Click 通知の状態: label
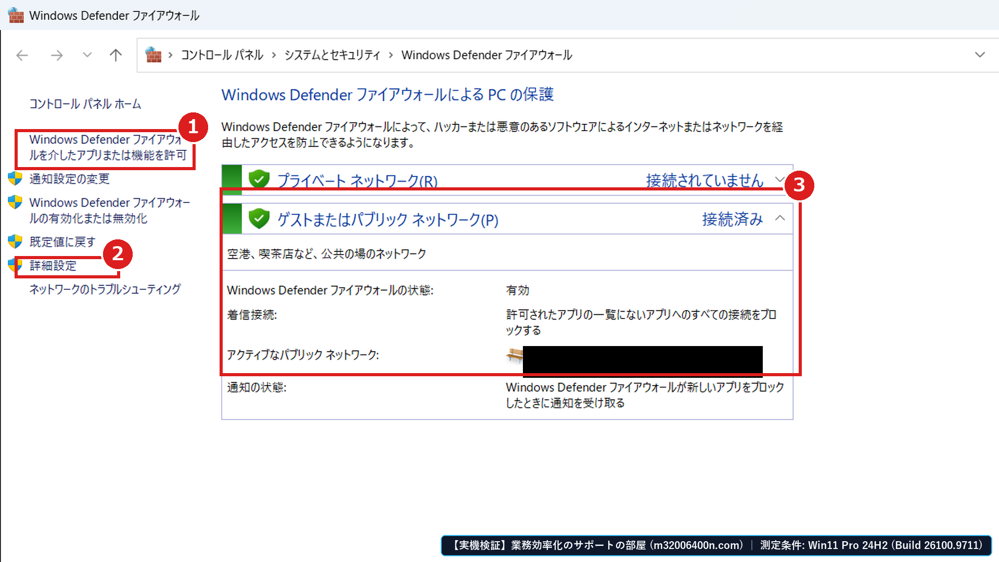This screenshot has height=562, width=999. 257,387
